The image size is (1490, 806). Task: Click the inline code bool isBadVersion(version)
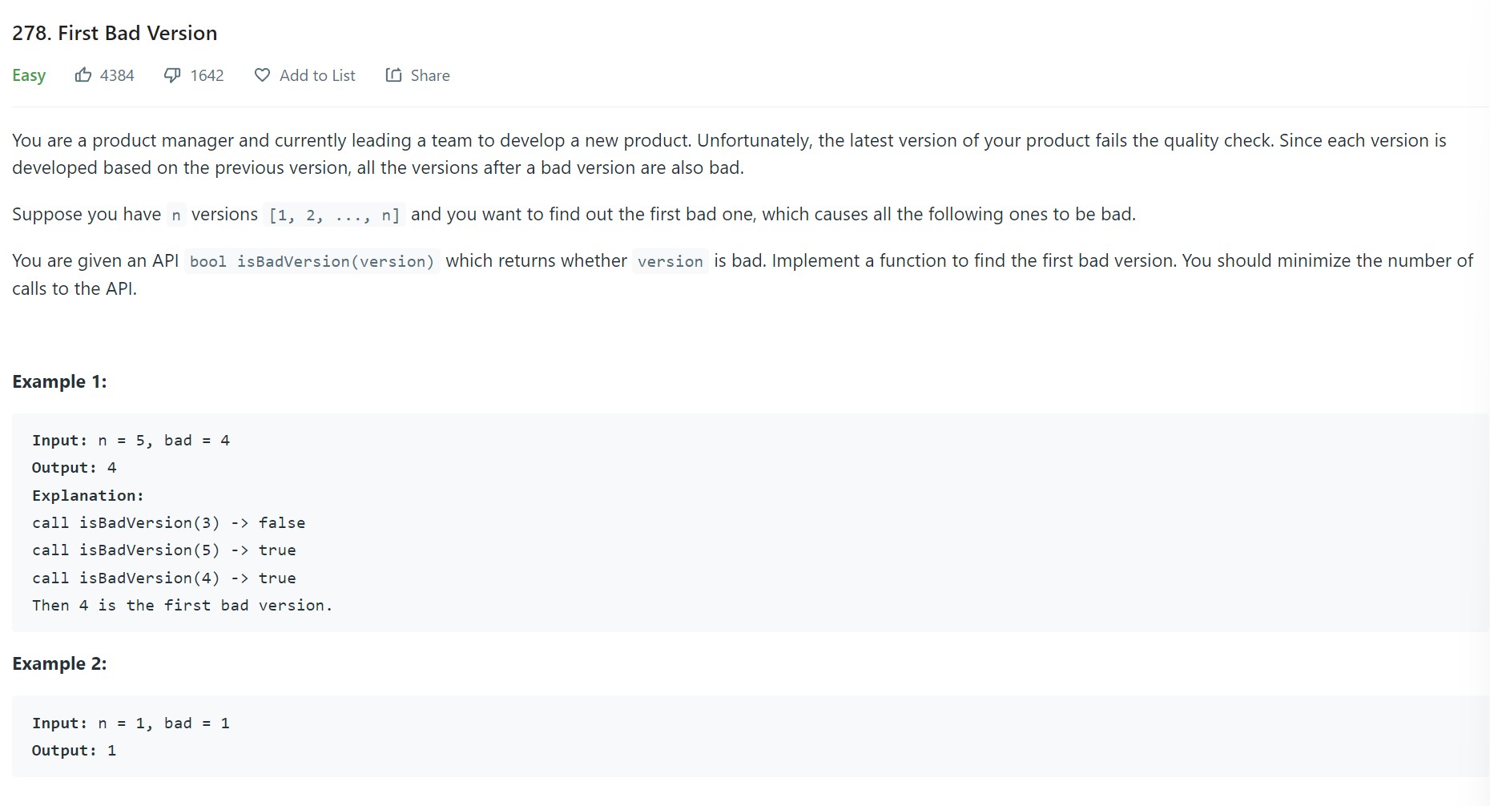point(312,262)
